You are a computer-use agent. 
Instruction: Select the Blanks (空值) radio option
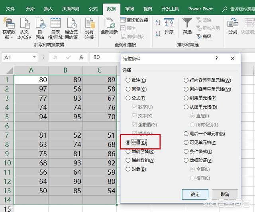coord(128,142)
